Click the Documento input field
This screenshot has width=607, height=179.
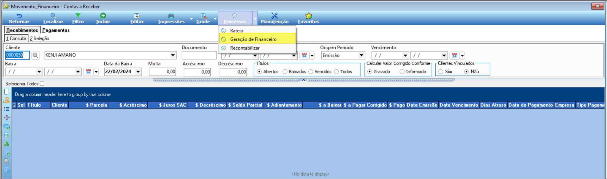click(x=199, y=55)
